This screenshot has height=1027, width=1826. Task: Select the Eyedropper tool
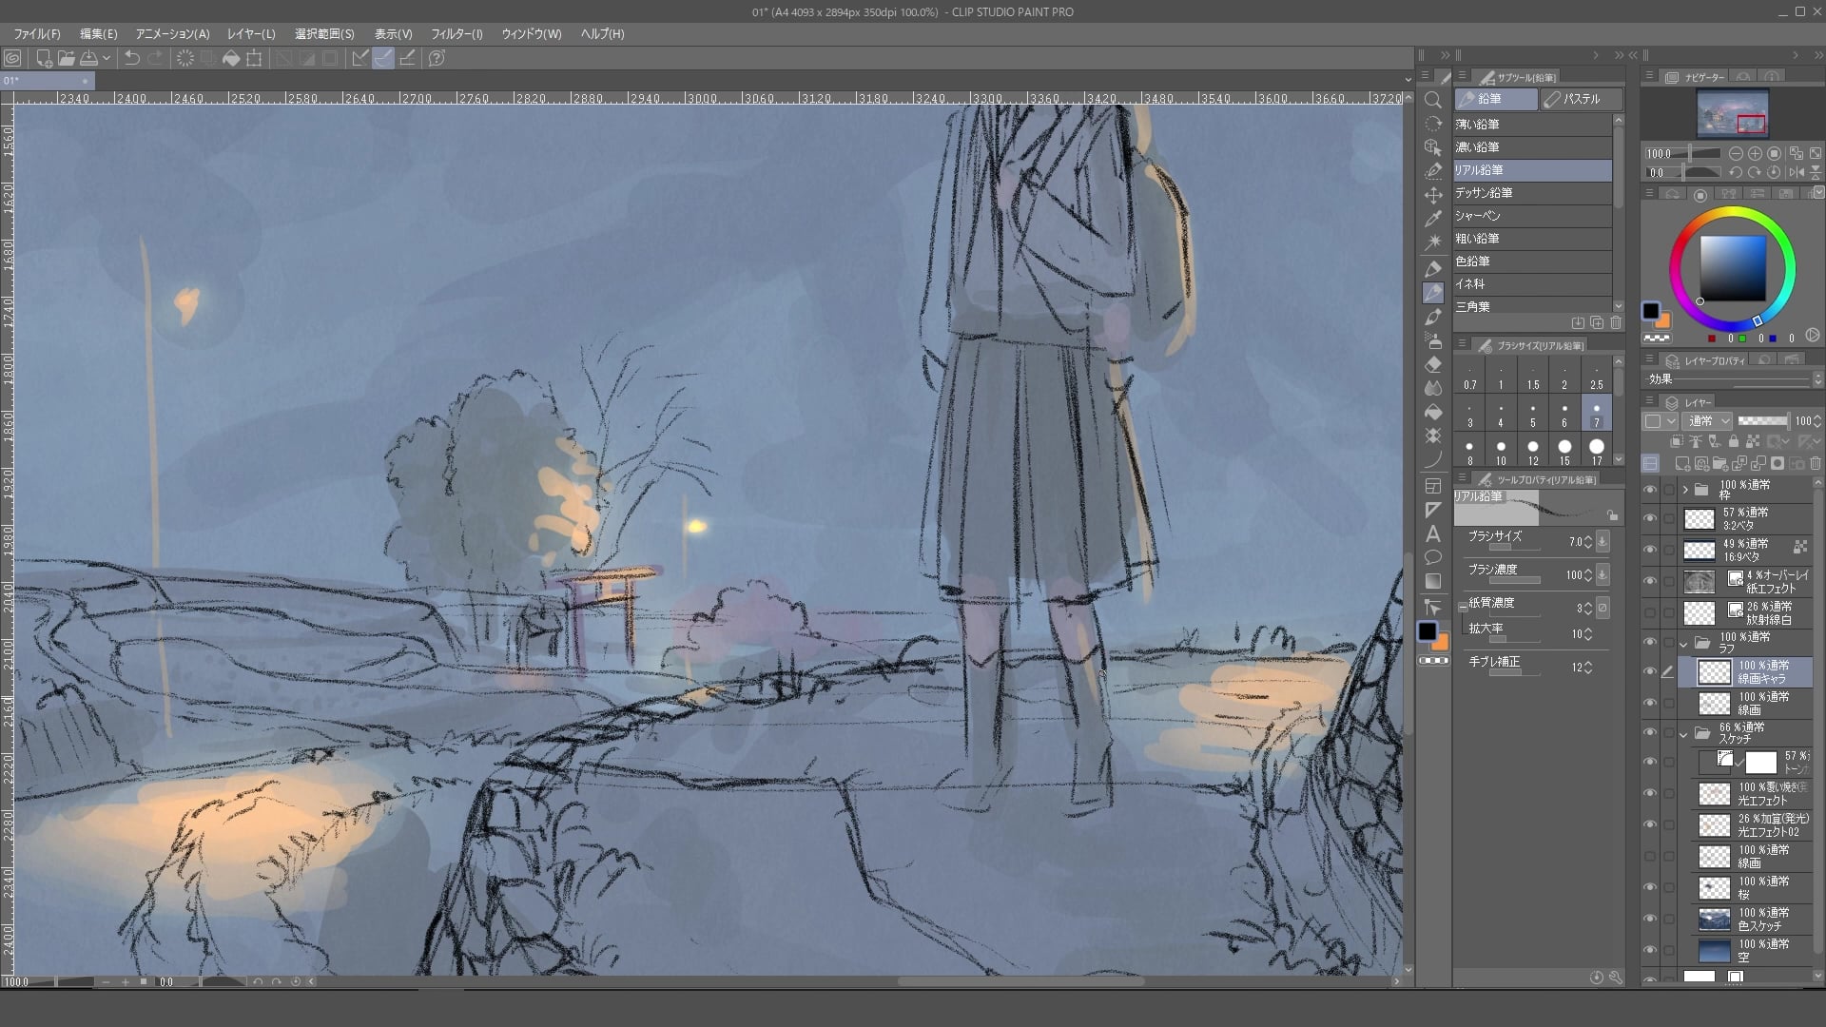click(x=1433, y=219)
